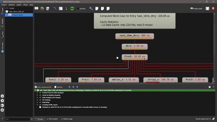This screenshot has height=122, width=217.
Task: Click the play run analysis button
Action: click(2, 101)
